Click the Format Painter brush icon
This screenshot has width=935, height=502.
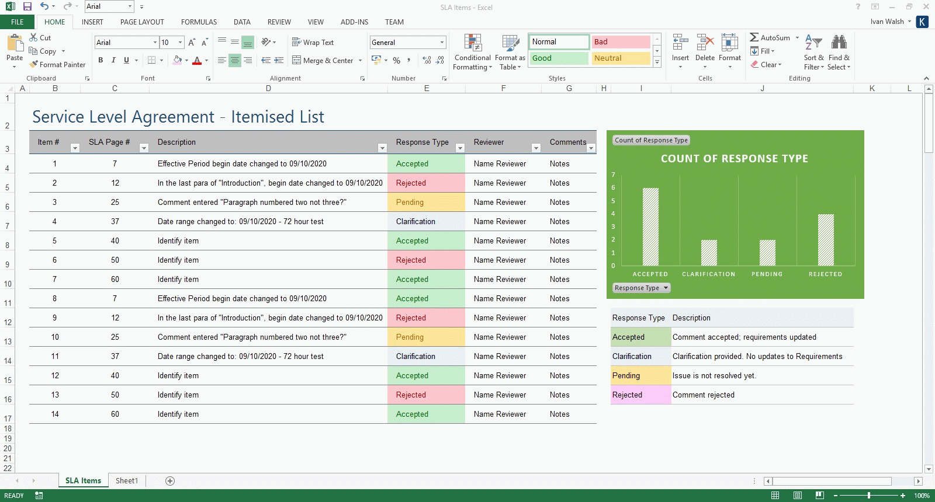point(34,64)
